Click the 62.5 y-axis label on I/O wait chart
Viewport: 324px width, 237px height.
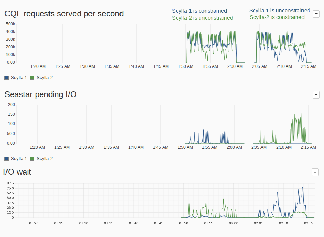click(10, 193)
